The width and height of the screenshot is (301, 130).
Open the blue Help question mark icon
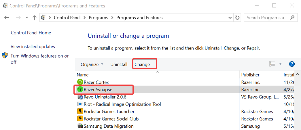click(x=291, y=64)
